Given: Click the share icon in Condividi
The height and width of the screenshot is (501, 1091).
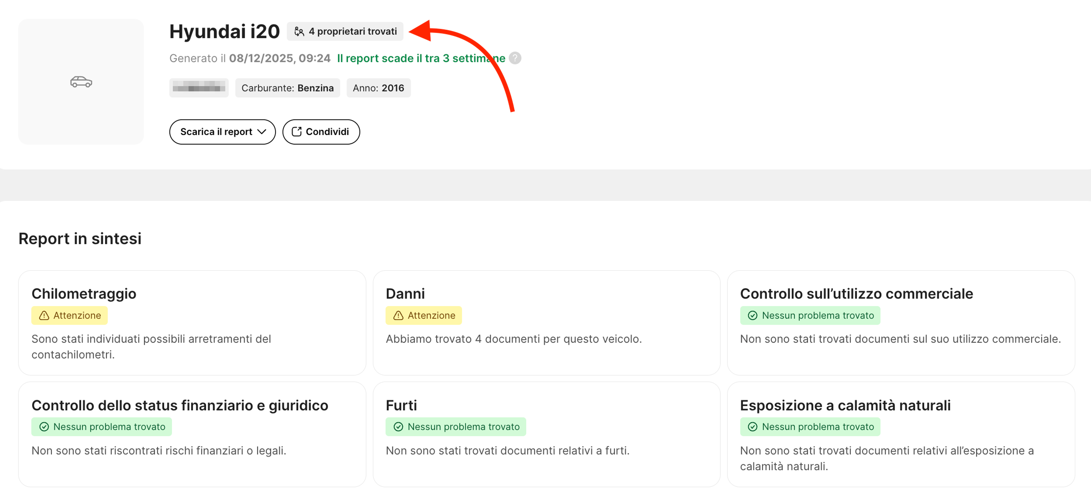Looking at the screenshot, I should (296, 132).
